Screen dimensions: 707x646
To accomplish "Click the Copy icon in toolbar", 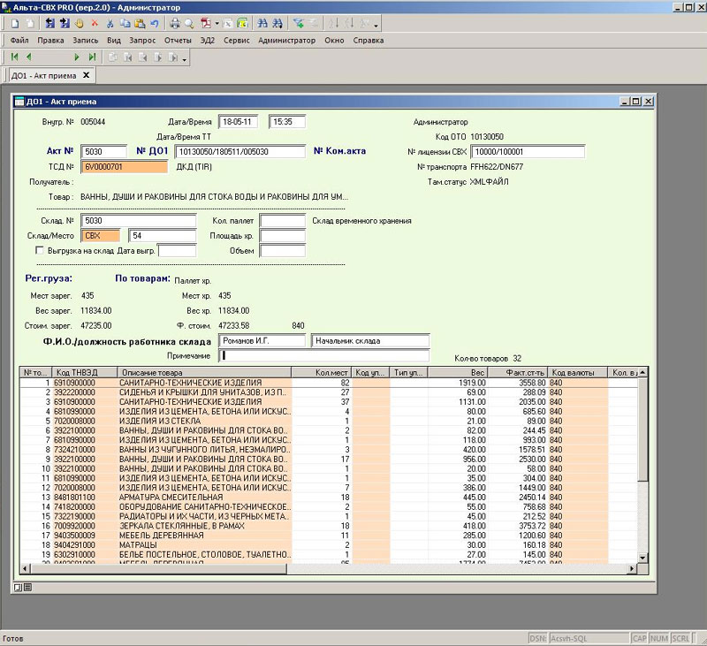I will [x=125, y=23].
